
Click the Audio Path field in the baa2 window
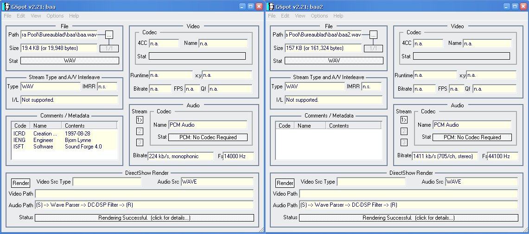[x=408, y=205]
